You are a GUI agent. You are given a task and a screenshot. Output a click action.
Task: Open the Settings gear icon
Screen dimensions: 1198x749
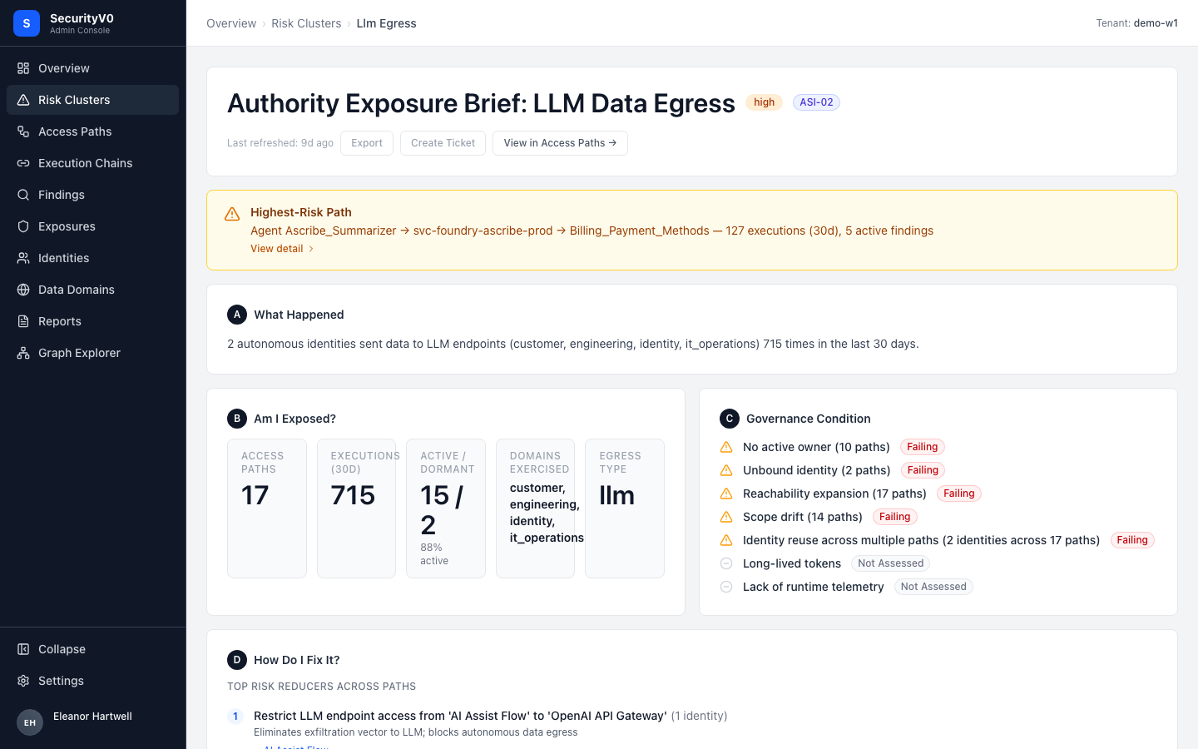point(23,681)
